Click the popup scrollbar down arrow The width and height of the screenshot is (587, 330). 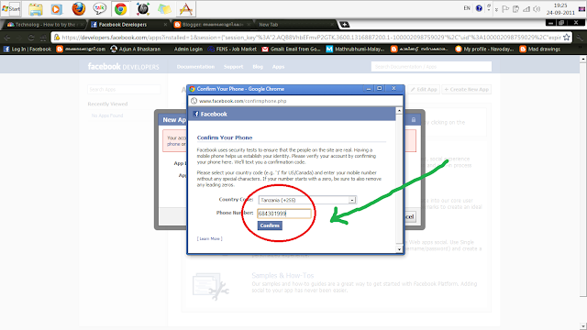(399, 249)
